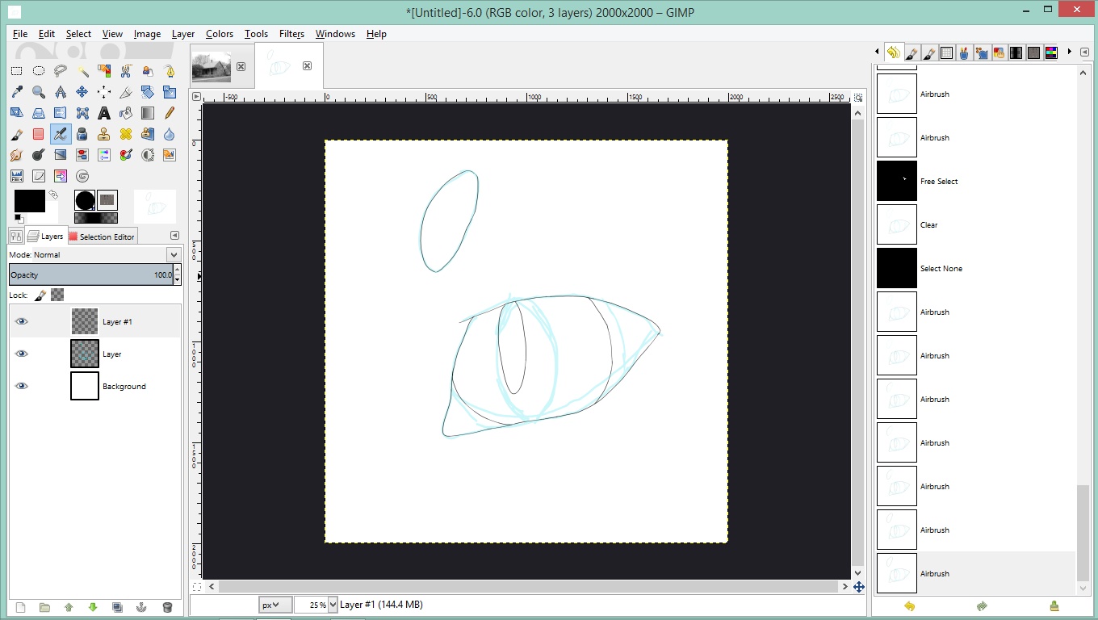Adjust the layer Opacity slider
This screenshot has width=1098, height=620.
point(91,274)
